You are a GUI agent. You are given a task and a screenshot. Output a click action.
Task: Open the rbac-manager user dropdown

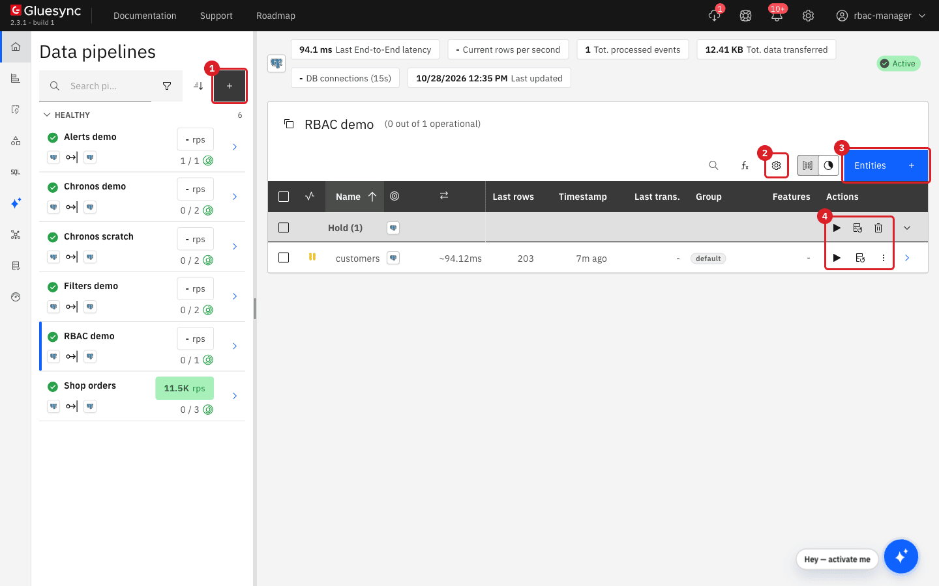click(881, 16)
